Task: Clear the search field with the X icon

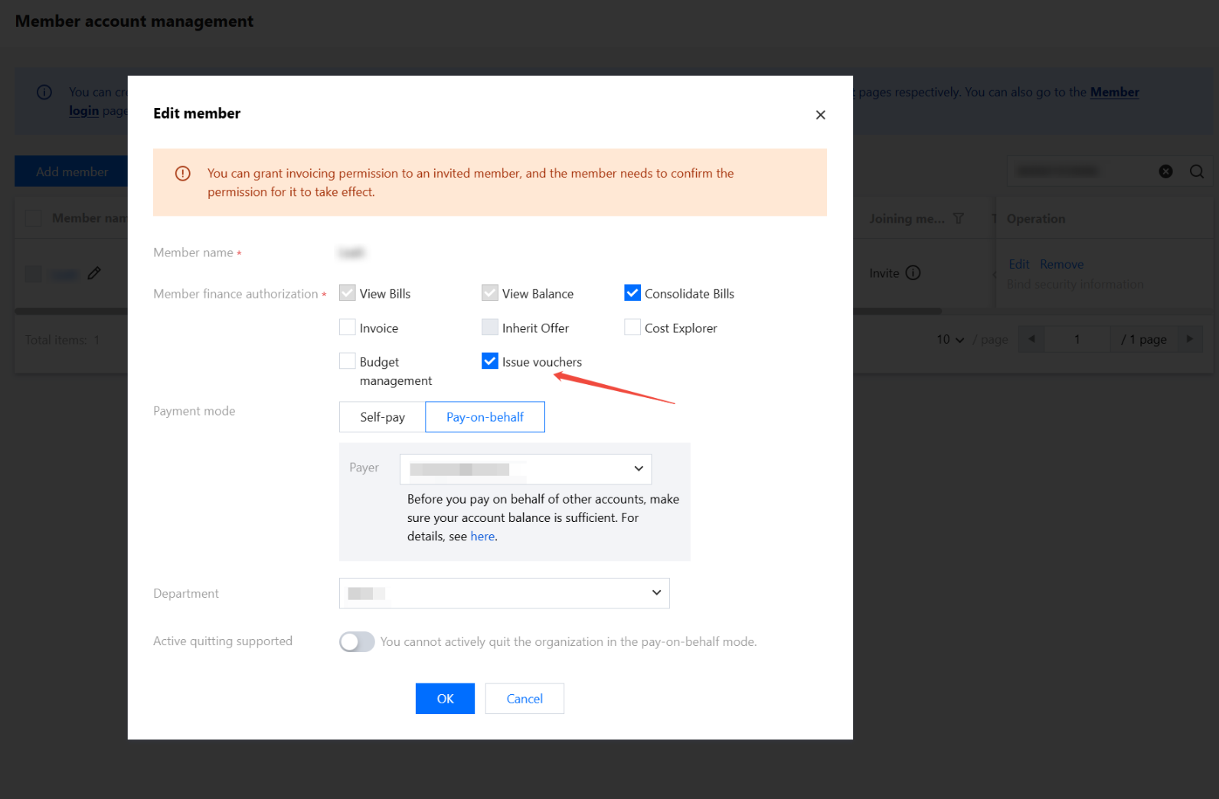Action: (1165, 171)
